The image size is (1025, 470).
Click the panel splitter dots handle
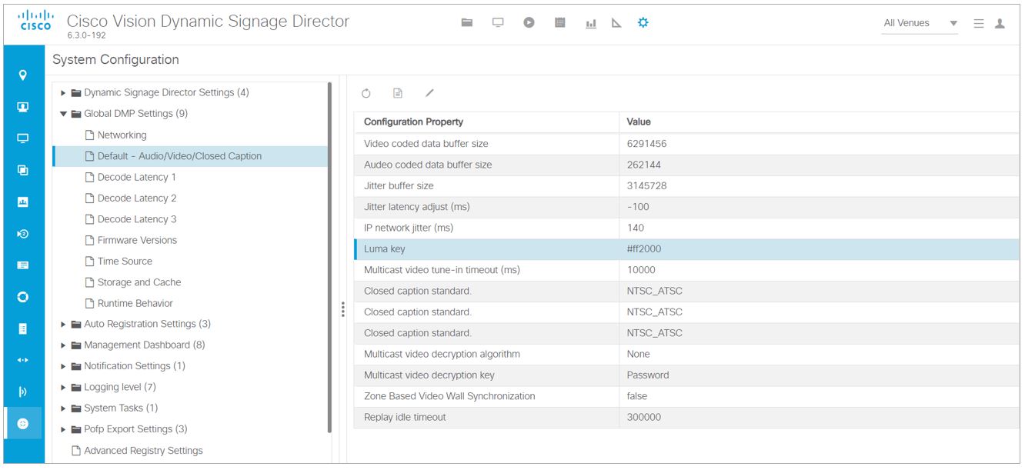[342, 309]
